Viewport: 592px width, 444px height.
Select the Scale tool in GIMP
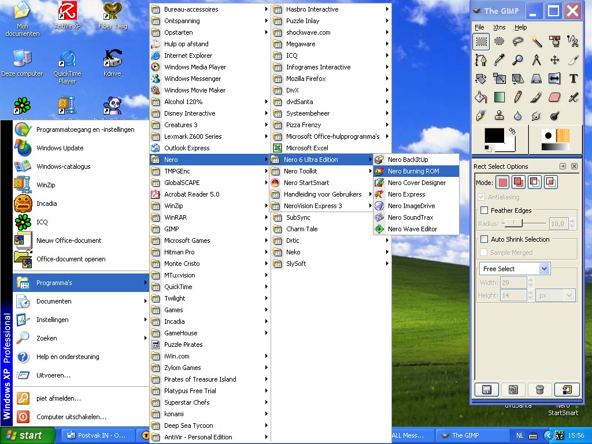[x=499, y=79]
